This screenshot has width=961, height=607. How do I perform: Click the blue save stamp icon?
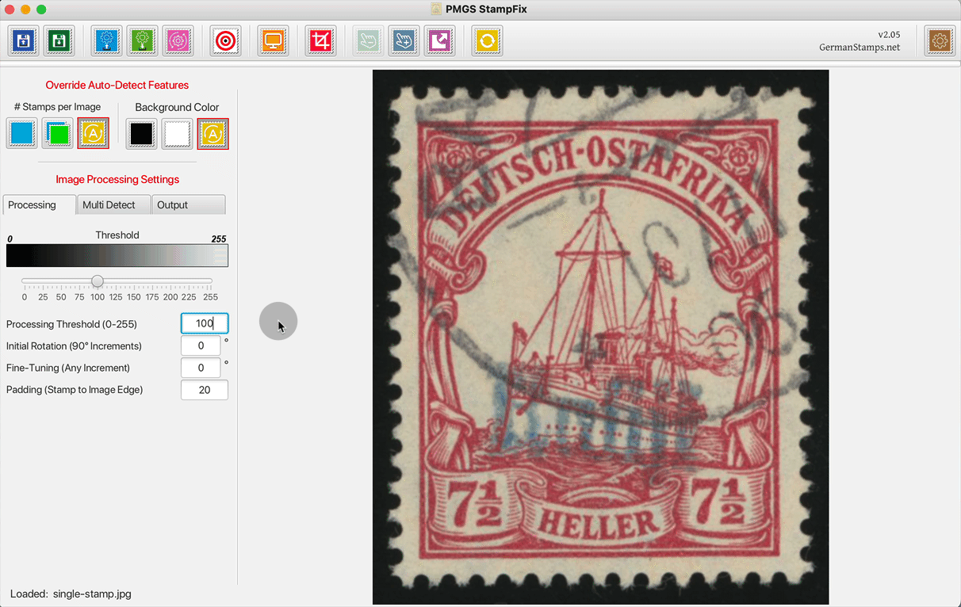click(24, 40)
